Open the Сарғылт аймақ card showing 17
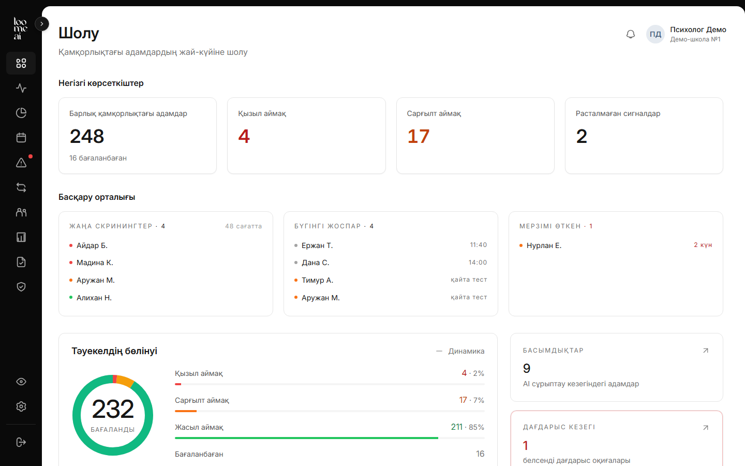The height and width of the screenshot is (466, 745). 475,136
